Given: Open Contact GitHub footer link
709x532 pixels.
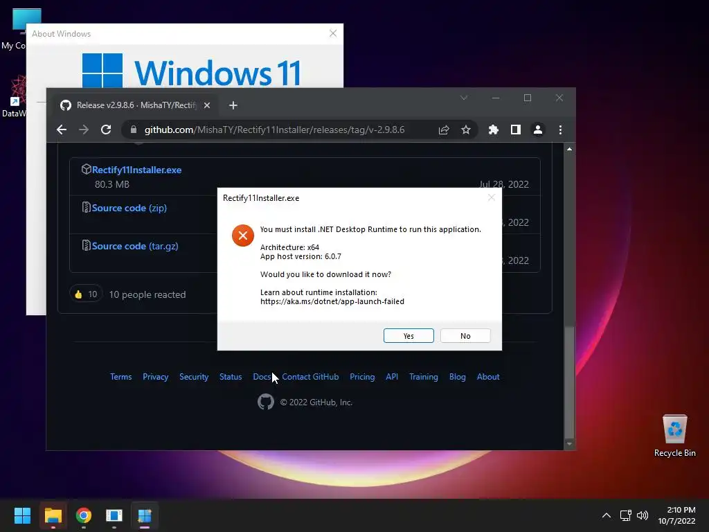Looking at the screenshot, I should click(310, 376).
